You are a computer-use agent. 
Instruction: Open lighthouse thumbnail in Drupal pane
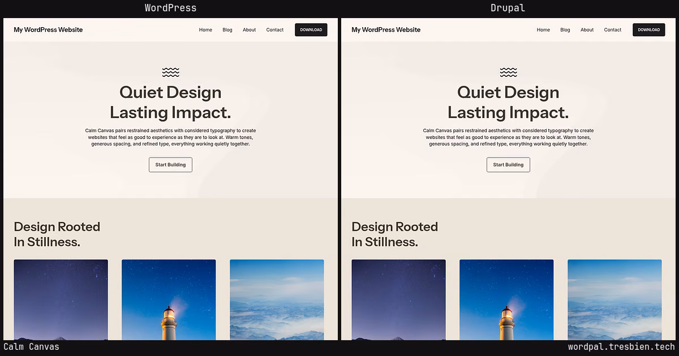point(506,299)
